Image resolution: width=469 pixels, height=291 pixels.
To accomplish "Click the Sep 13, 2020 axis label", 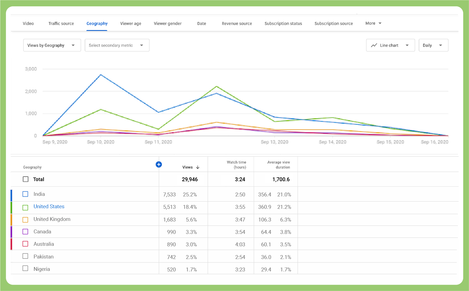I will [x=275, y=142].
